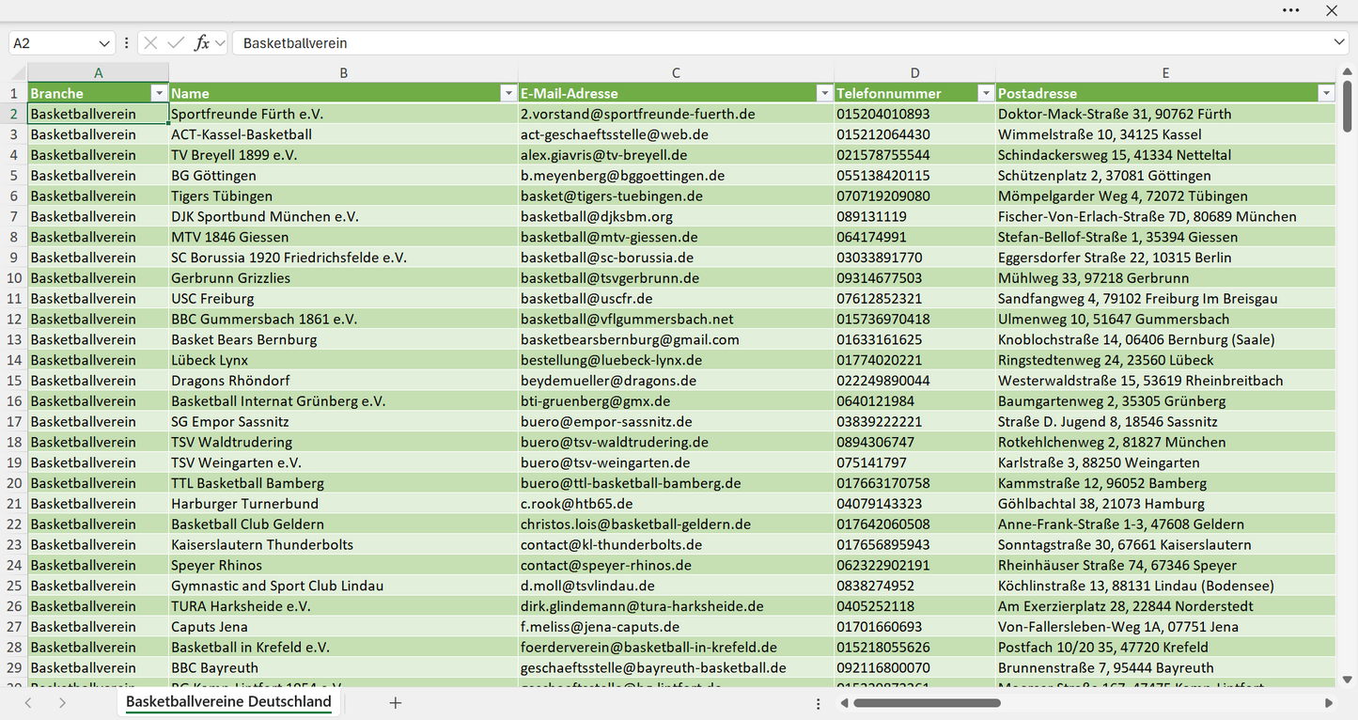The height and width of the screenshot is (720, 1358).
Task: Click the phone number 015204010893
Action: tap(915, 114)
